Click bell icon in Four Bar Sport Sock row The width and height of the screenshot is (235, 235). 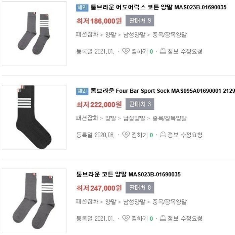(x=163, y=134)
